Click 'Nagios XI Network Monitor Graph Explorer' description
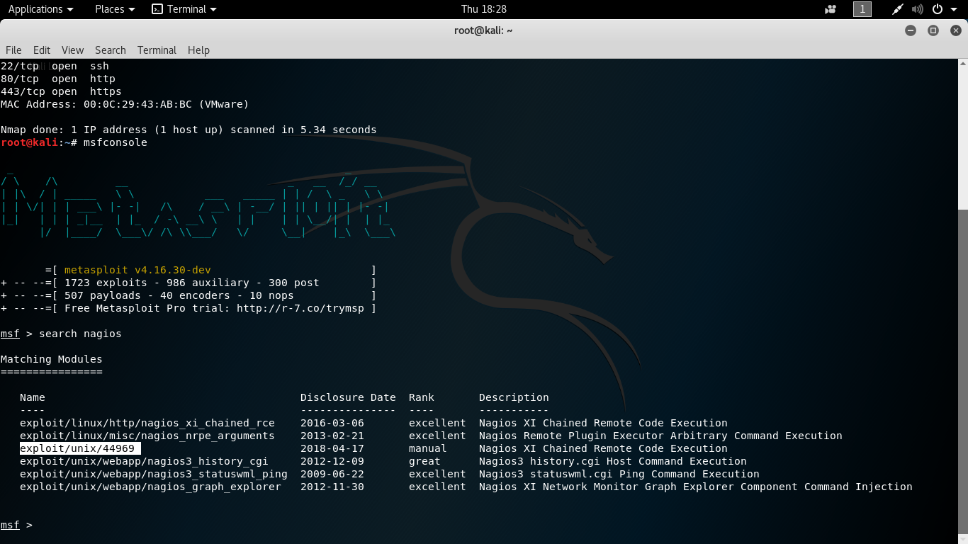This screenshot has height=544, width=968. 696,487
